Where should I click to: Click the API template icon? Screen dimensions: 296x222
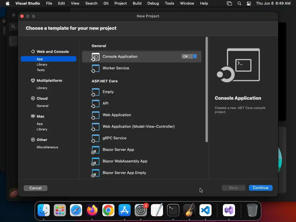click(x=95, y=104)
